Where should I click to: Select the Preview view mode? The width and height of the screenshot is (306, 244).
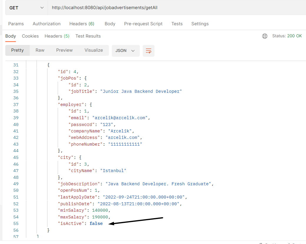click(64, 50)
